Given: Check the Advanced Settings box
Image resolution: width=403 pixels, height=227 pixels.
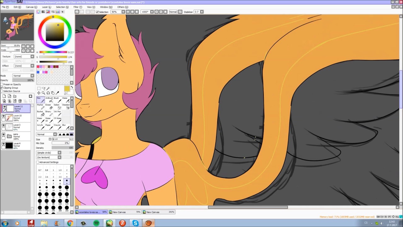Looking at the screenshot, I should (38, 162).
